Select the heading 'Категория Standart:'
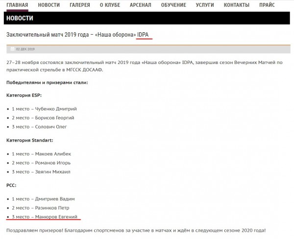 click(29, 140)
